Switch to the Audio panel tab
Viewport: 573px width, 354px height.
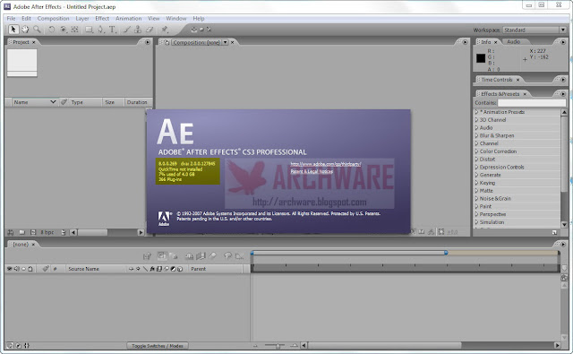coord(513,42)
